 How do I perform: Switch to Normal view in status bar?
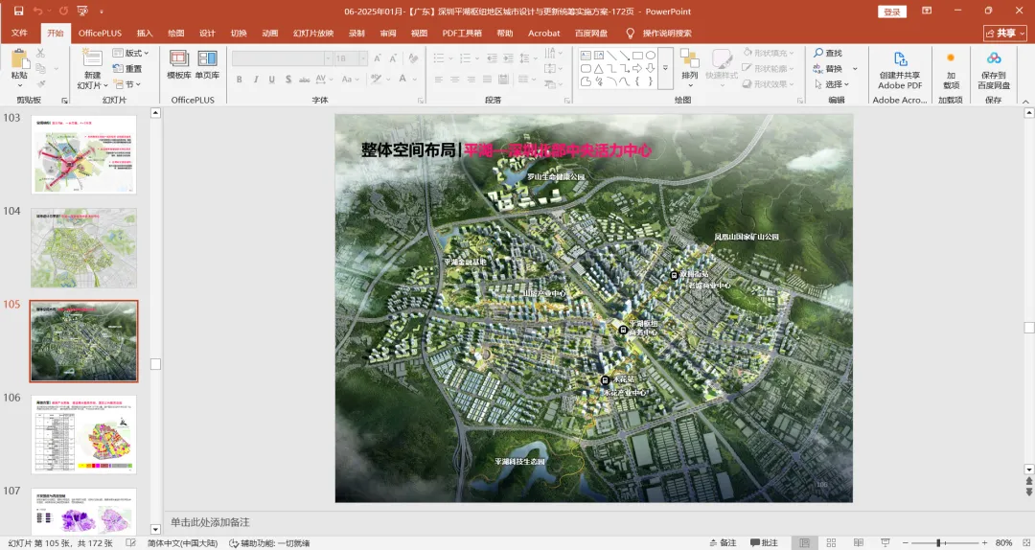click(804, 542)
